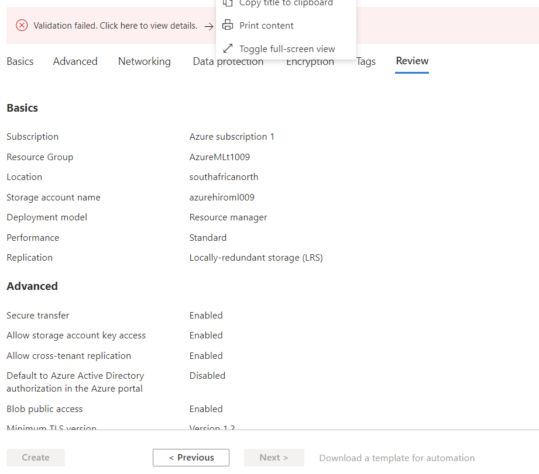Click the Blob public access label

(x=44, y=409)
